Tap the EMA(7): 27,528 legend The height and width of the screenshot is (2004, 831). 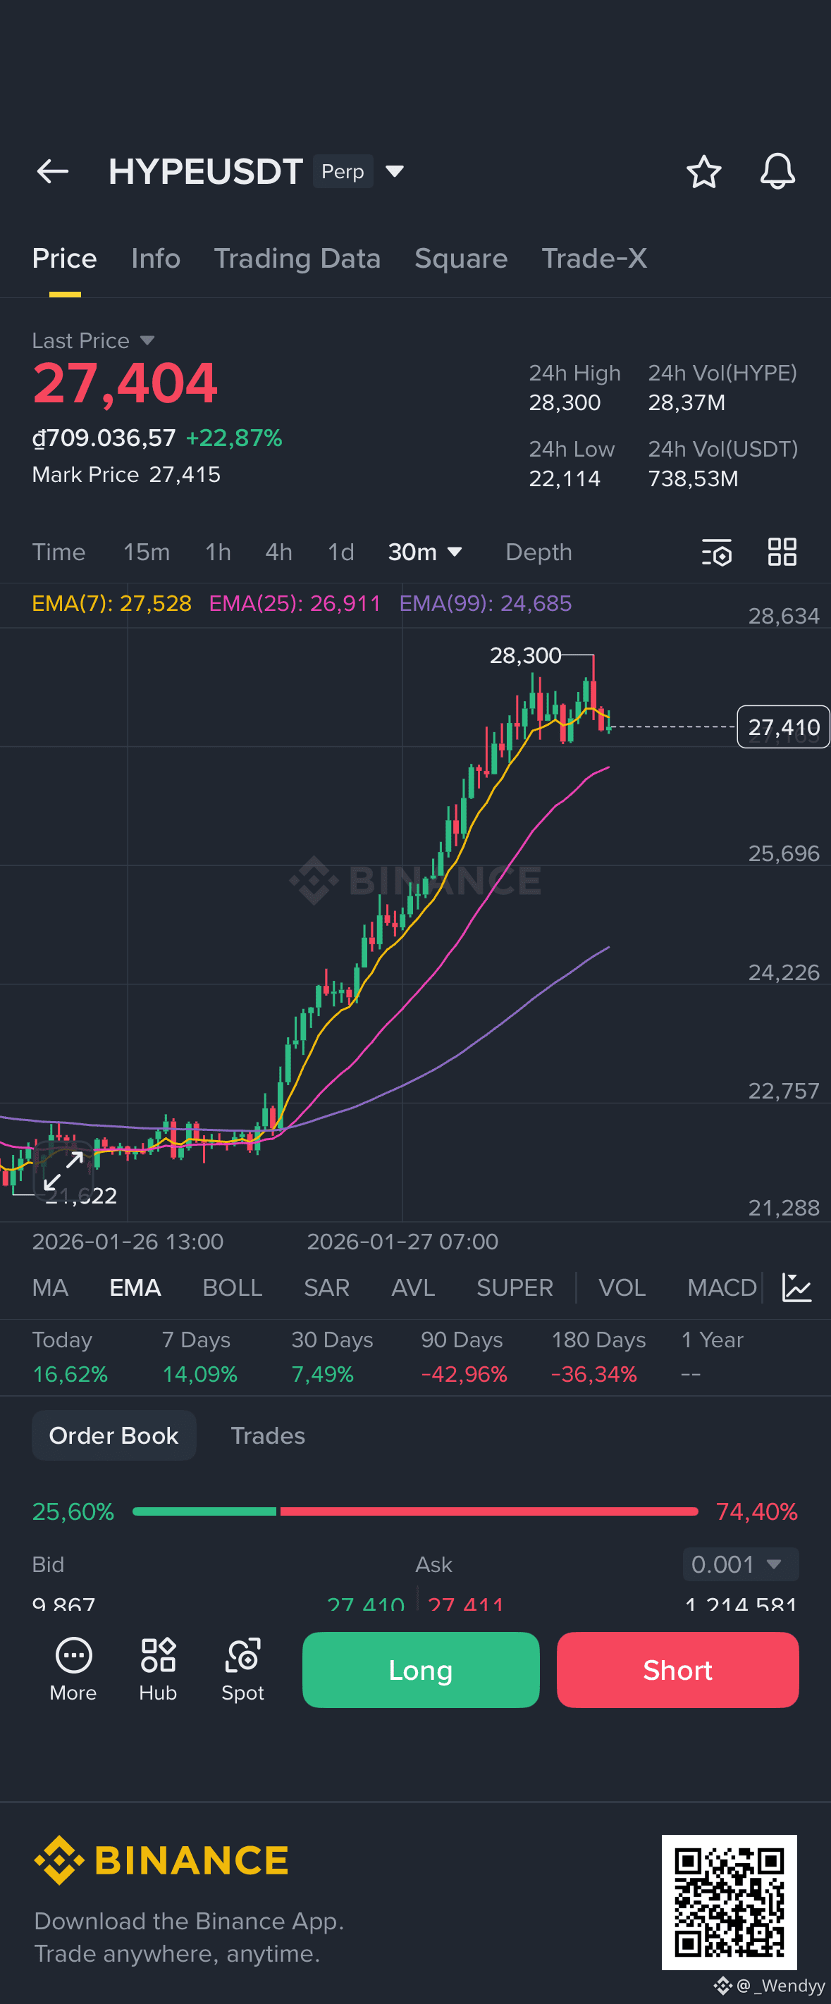pyautogui.click(x=112, y=603)
